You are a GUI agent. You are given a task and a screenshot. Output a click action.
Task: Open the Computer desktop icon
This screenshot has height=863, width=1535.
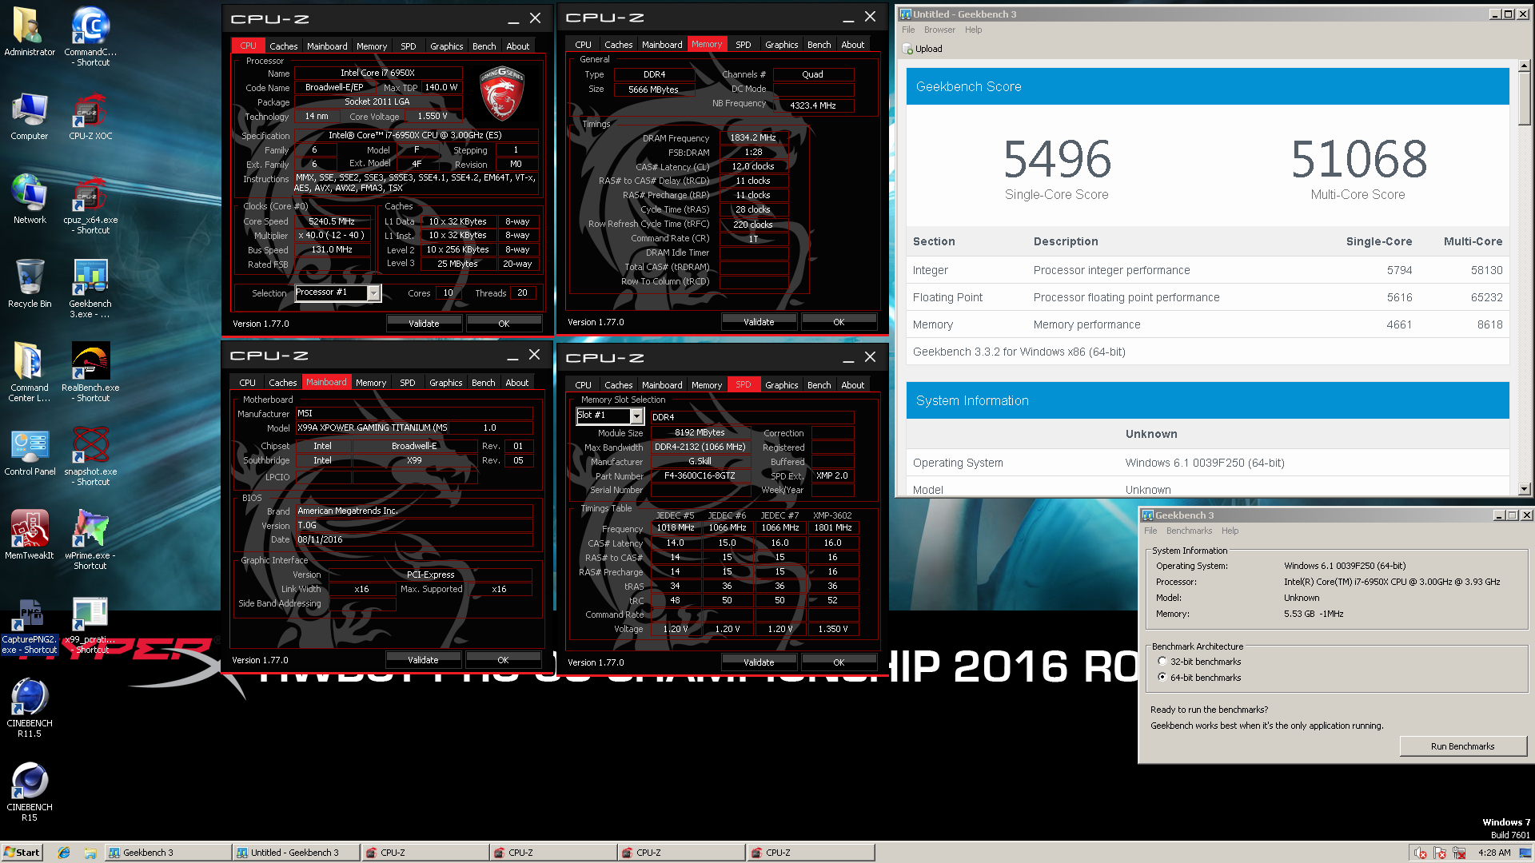(x=30, y=117)
